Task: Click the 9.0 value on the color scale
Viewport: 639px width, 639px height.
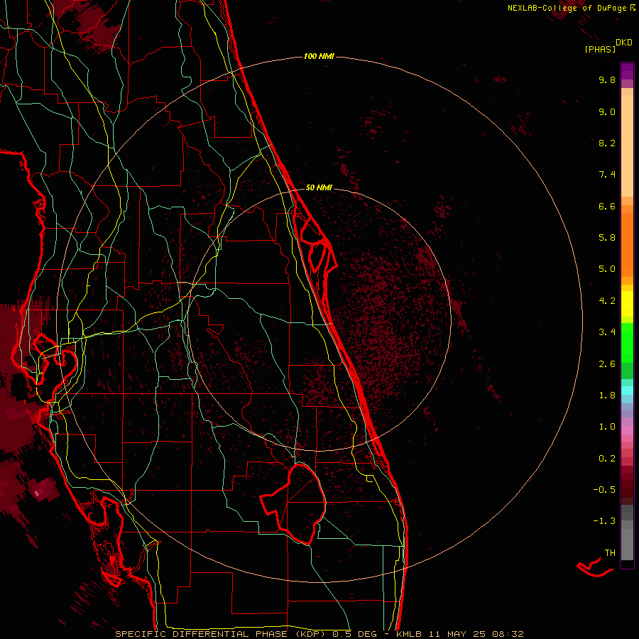Action: point(607,111)
